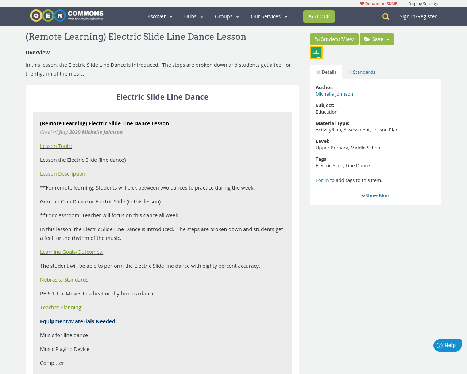View Michelle Johnson's author profile
This screenshot has height=374, width=467.
(x=334, y=93)
